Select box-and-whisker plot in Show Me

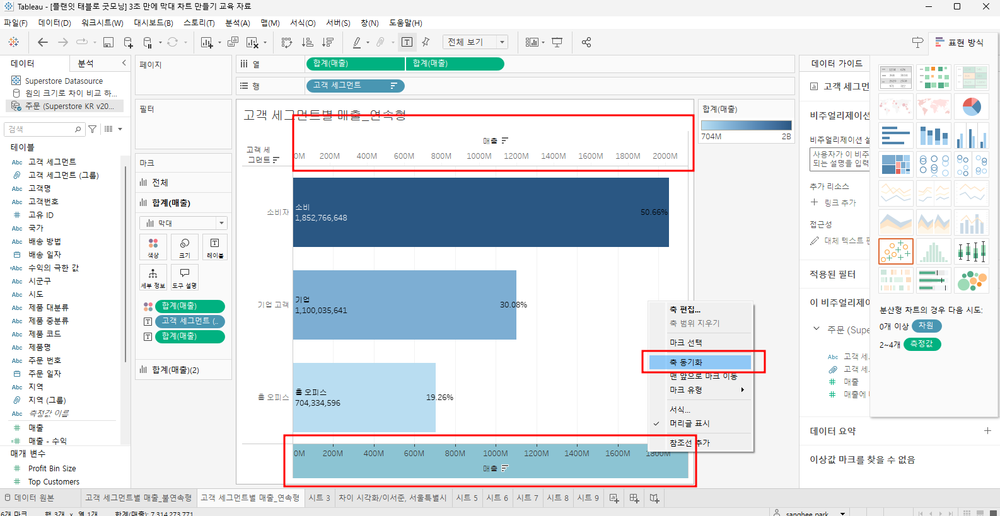972,251
